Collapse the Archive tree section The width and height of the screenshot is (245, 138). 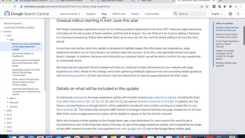point(2,31)
